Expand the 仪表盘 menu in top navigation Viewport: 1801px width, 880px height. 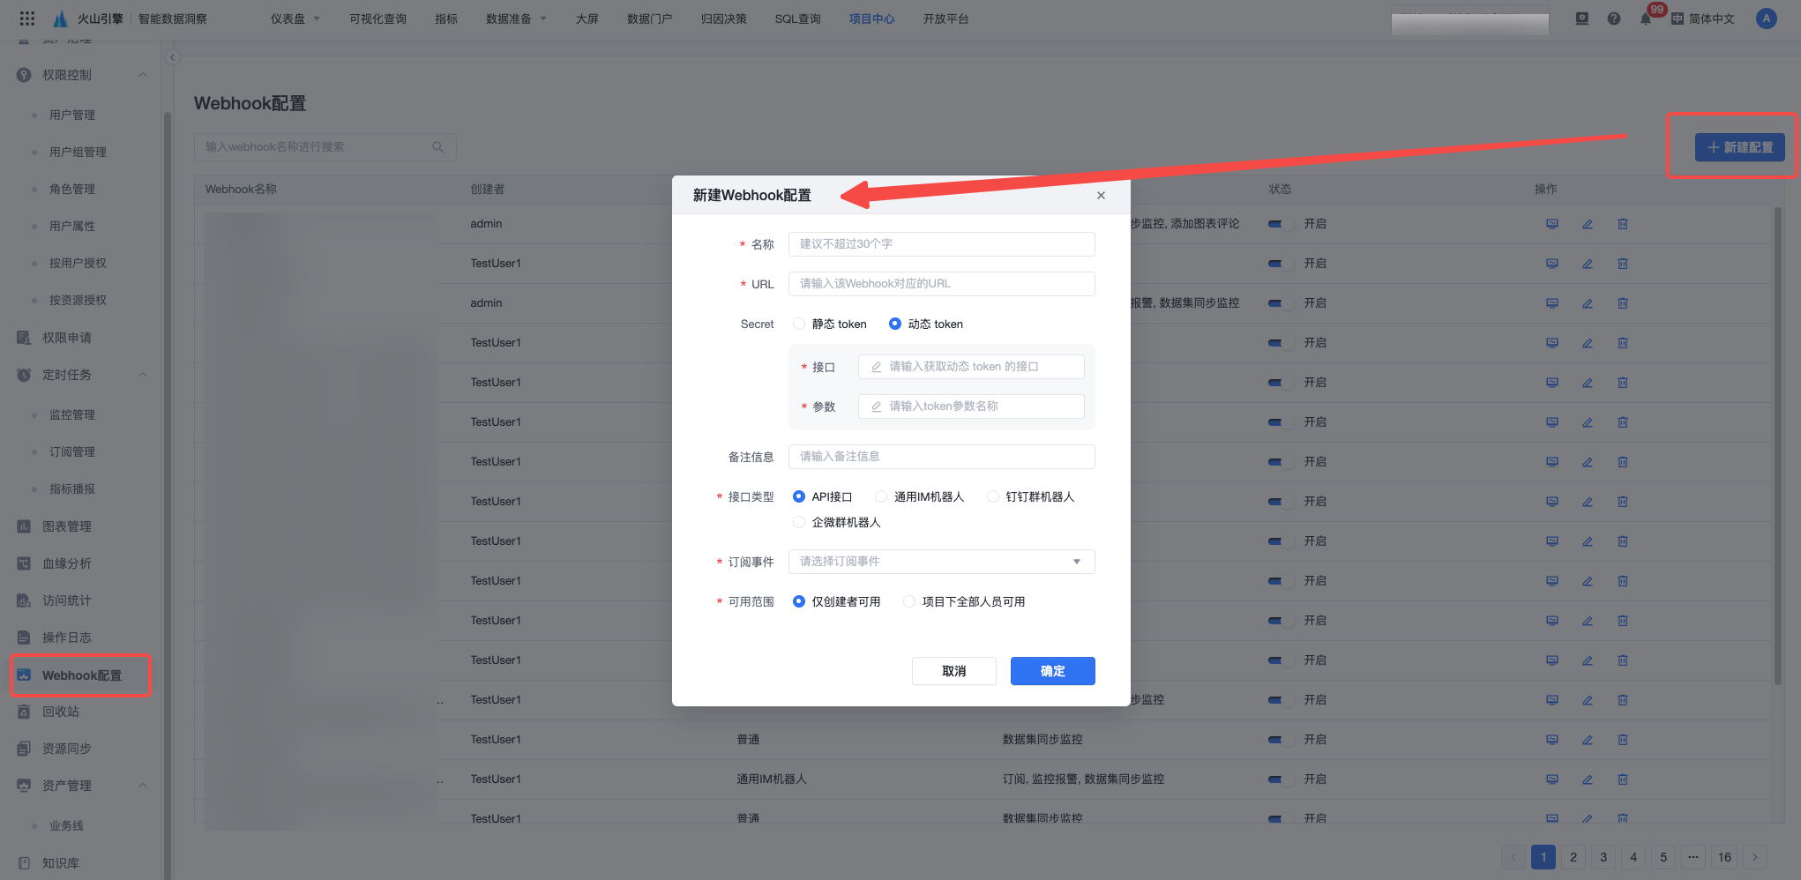(x=295, y=19)
